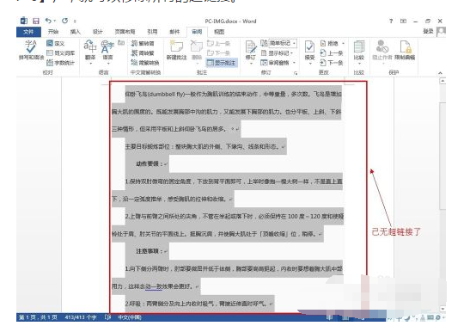The width and height of the screenshot is (476, 332).
Task: Click the Undo arrow in quick access toolbar
Action: pyautogui.click(x=48, y=21)
